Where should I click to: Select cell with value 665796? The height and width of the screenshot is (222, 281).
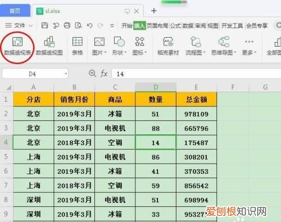(197, 128)
